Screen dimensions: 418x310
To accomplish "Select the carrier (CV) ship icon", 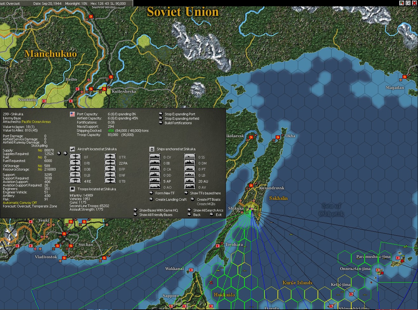I will 155,157.
